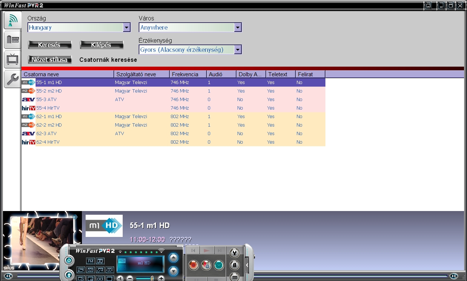Select channel row 62-4 HirTV
This screenshot has width=467, height=281.
pyautogui.click(x=173, y=142)
